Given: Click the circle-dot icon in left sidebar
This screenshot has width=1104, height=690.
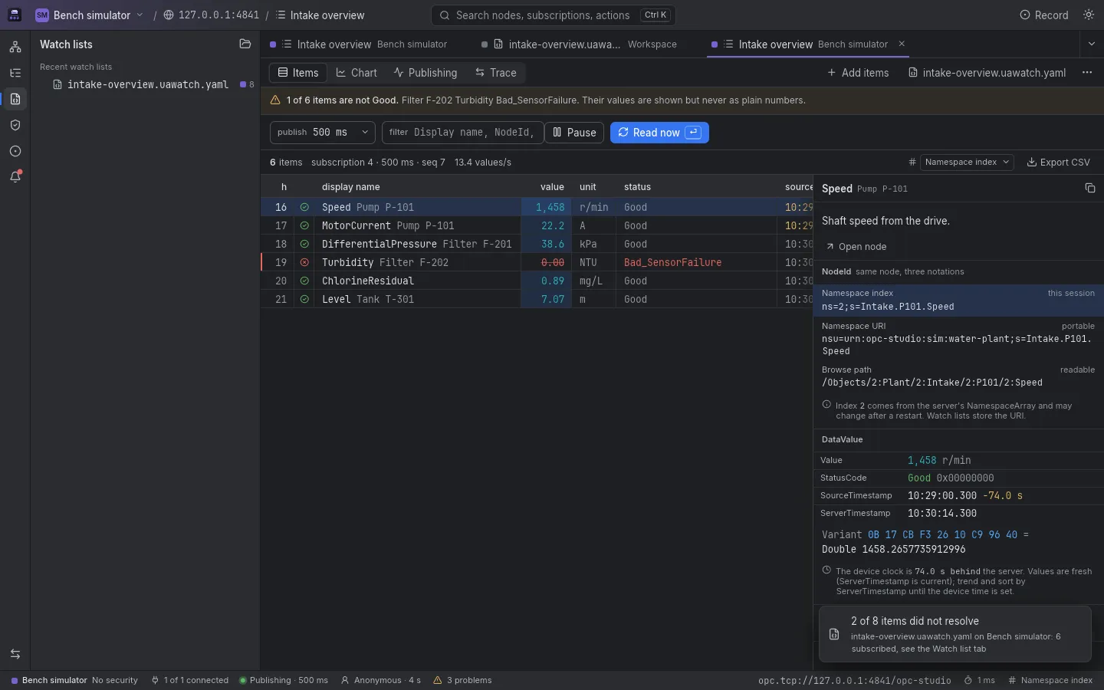Looking at the screenshot, I should (x=15, y=151).
